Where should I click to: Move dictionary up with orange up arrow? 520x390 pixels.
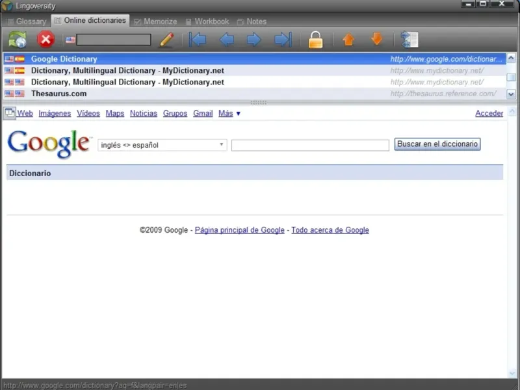[x=348, y=40]
